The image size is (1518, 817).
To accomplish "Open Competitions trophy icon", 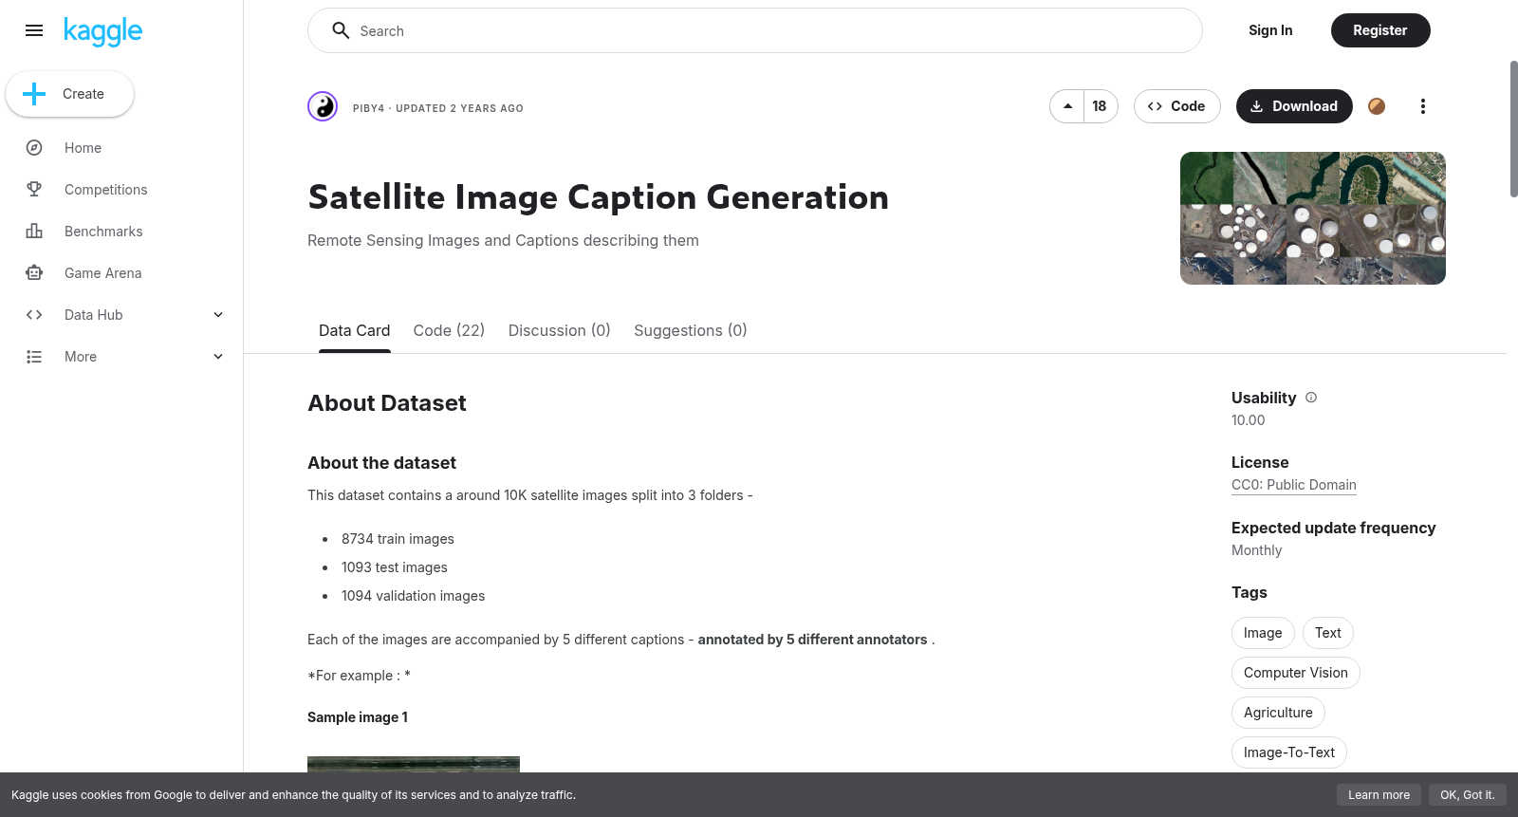I will coord(34,190).
